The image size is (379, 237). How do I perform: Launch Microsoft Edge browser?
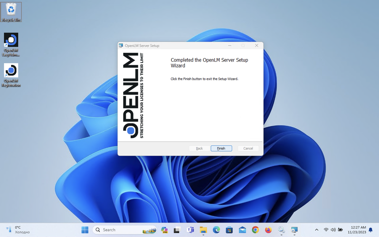pyautogui.click(x=216, y=230)
